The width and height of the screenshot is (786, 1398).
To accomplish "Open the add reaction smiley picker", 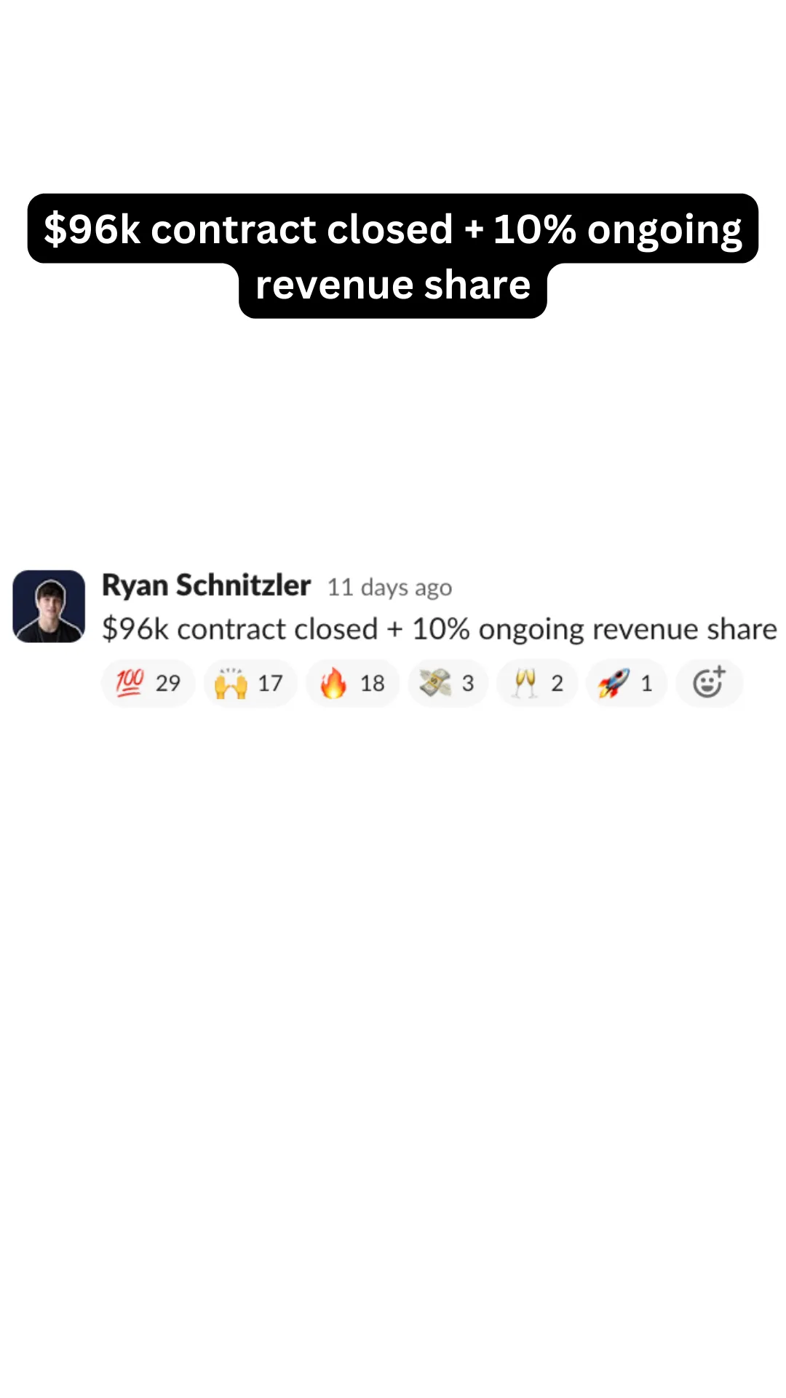I will point(710,683).
